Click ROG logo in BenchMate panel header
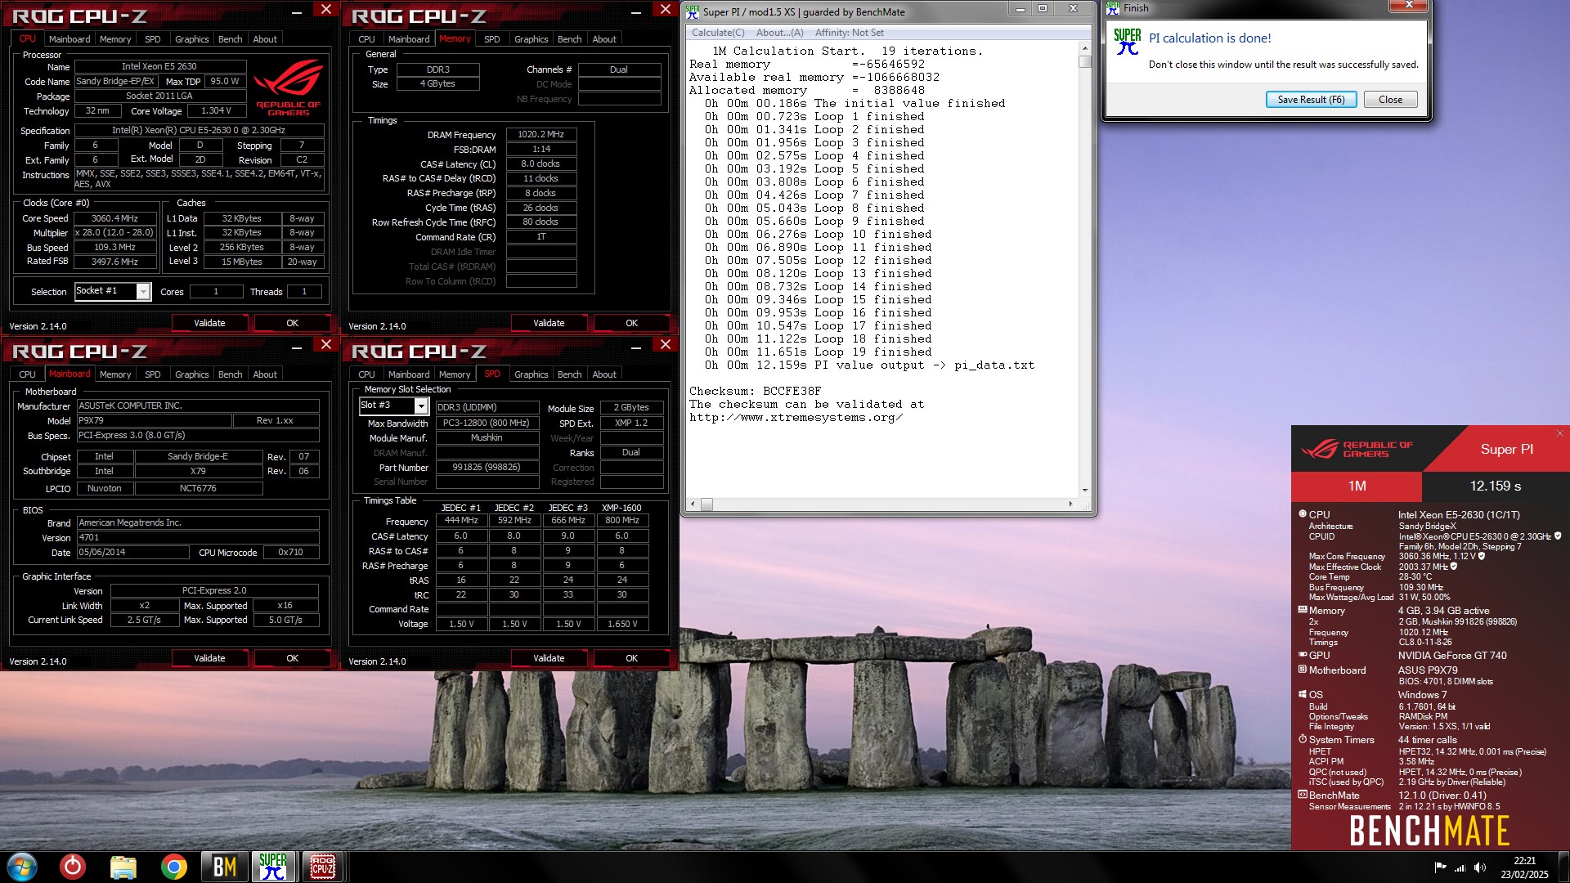Viewport: 1570px width, 883px height. (x=1357, y=449)
